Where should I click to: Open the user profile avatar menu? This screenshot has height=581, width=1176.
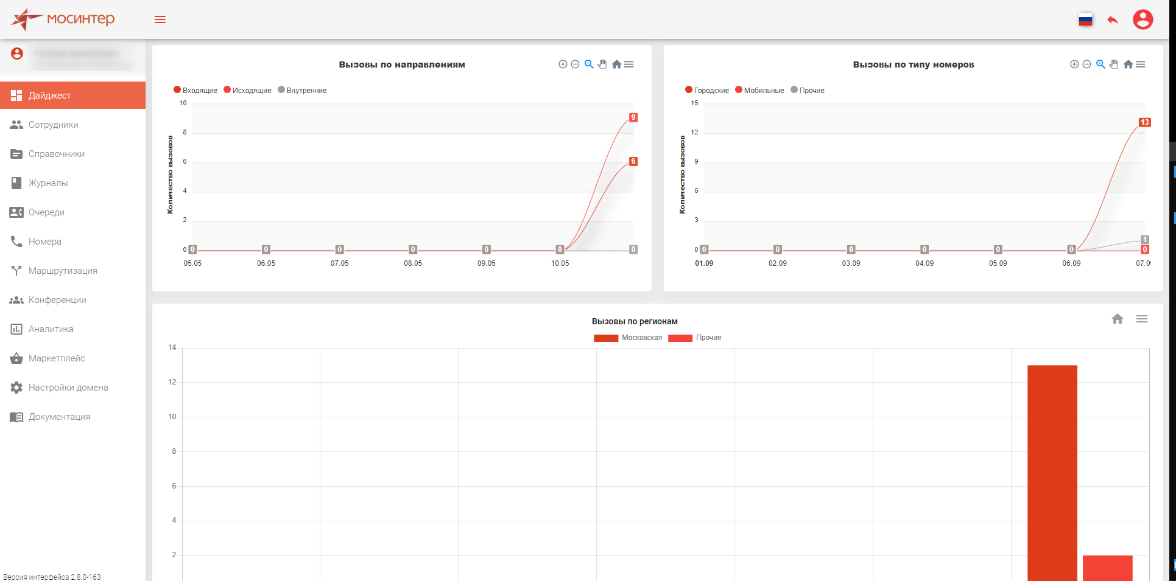pos(1143,19)
